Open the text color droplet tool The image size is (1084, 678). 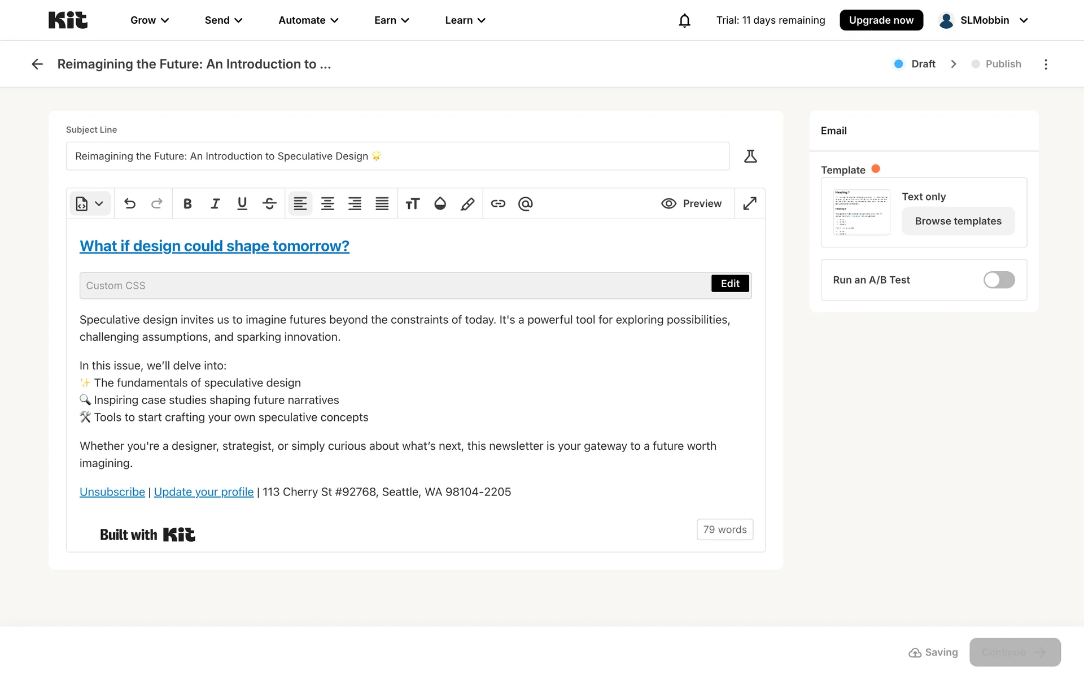440,203
